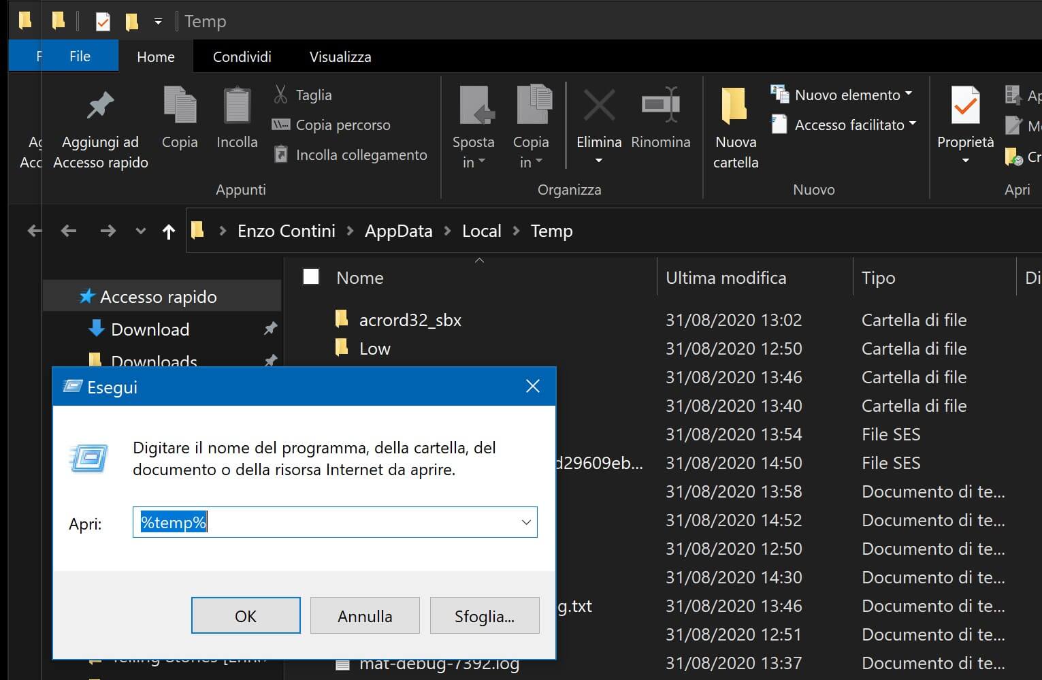Open the Visualizza ribbon tab
The height and width of the screenshot is (680, 1042).
tap(340, 56)
